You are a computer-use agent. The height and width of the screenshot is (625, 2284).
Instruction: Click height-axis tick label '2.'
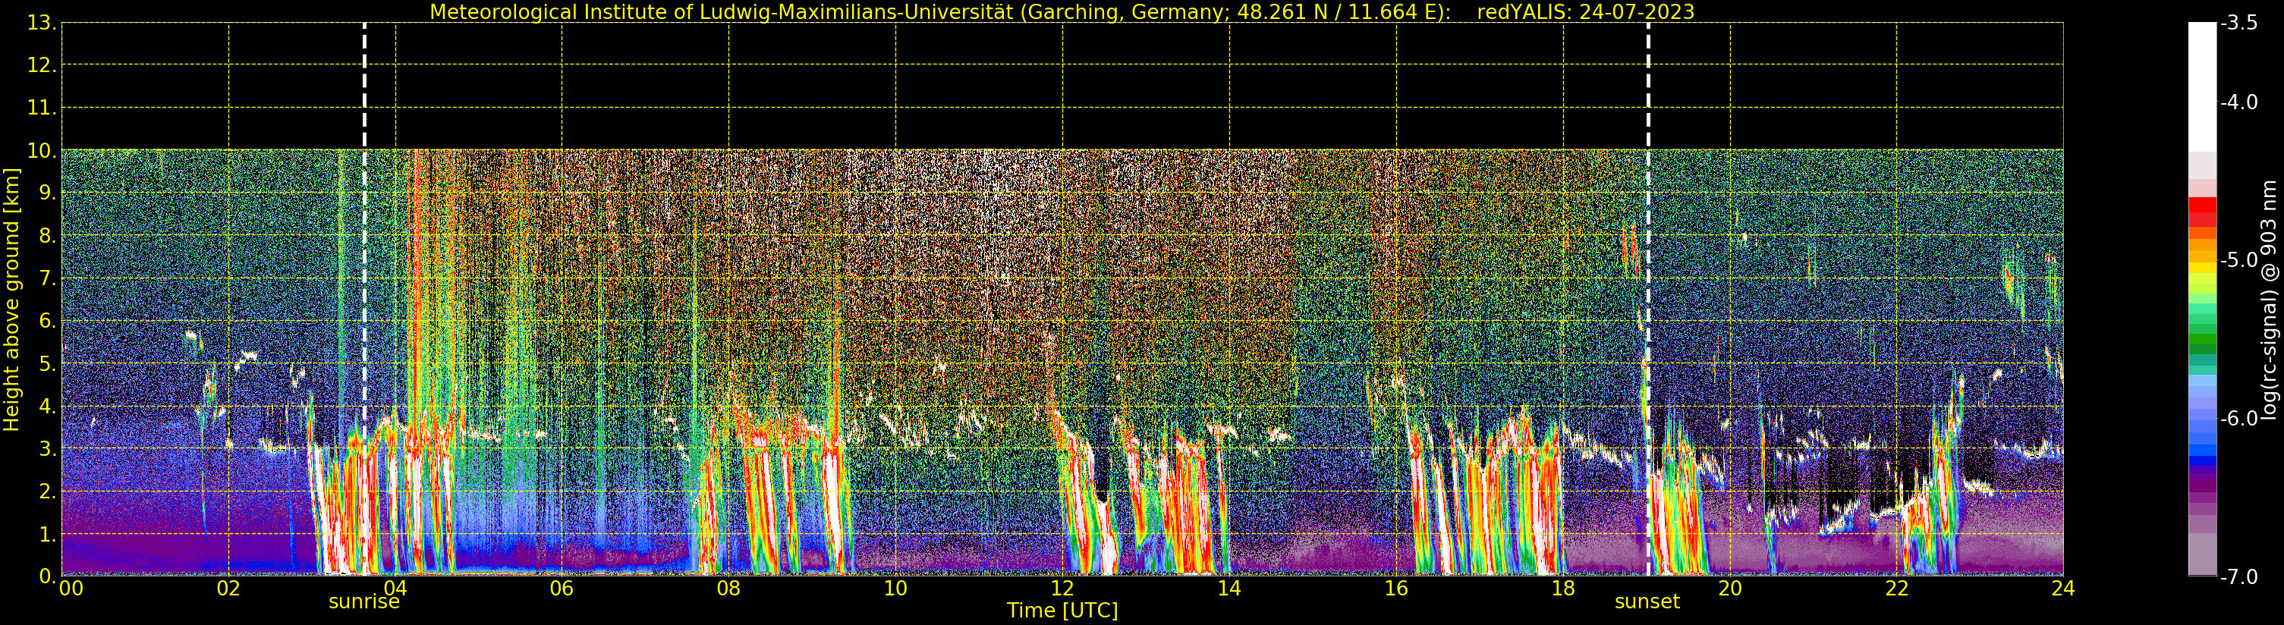point(48,492)
